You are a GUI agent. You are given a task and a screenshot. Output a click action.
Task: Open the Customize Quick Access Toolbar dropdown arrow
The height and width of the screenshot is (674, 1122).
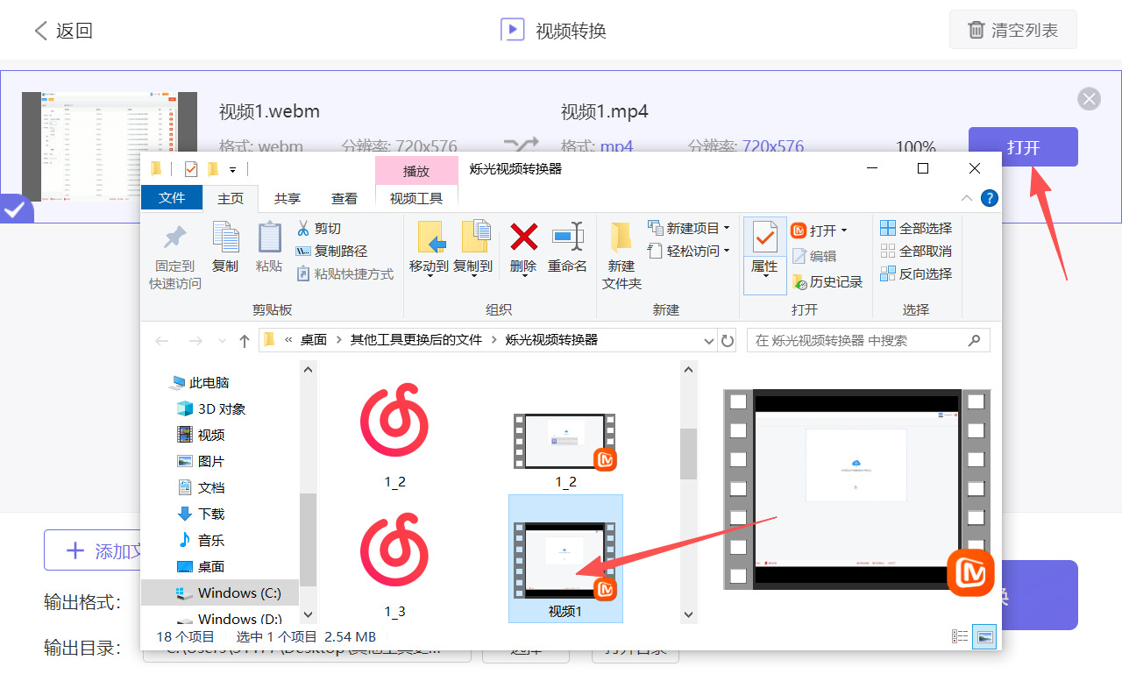(x=233, y=169)
